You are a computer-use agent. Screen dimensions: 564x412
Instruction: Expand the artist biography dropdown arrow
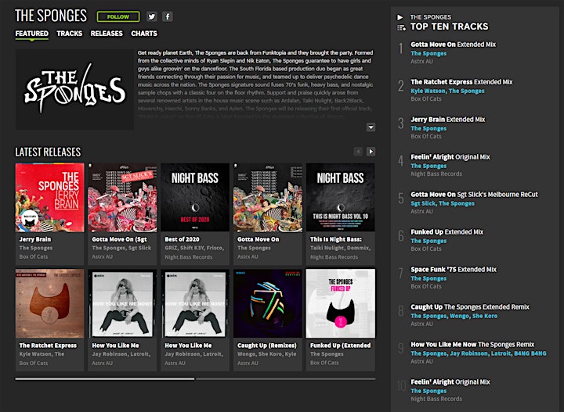point(371,127)
